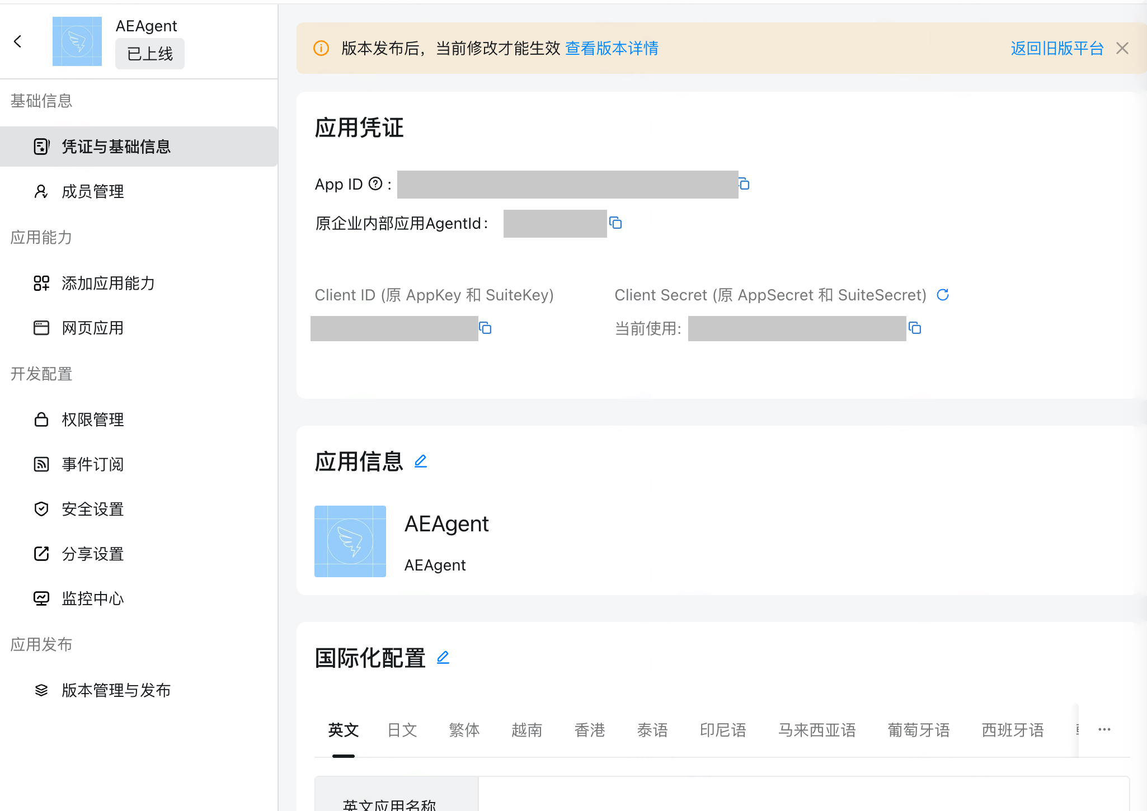Viewport: 1147px width, 811px height.
Task: Edit 国际化配置 with the pencil icon
Action: 443,658
